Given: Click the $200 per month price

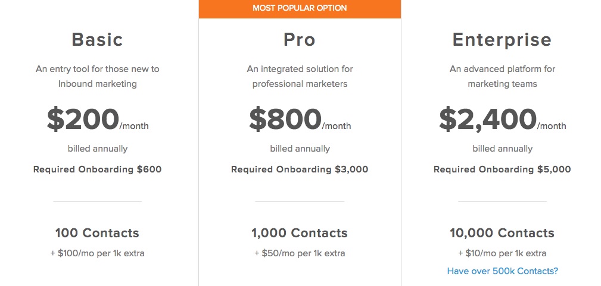Looking at the screenshot, I should (x=97, y=119).
